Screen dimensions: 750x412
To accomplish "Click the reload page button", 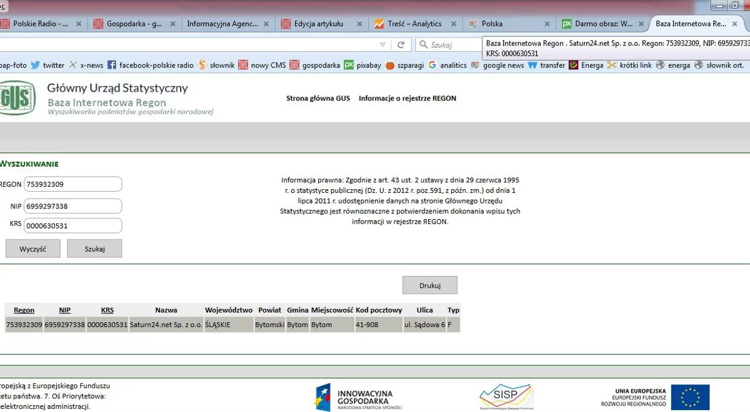I will pyautogui.click(x=401, y=45).
